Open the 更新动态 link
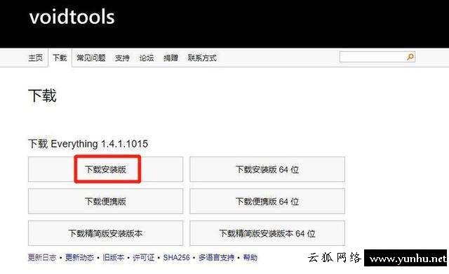 click(79, 257)
